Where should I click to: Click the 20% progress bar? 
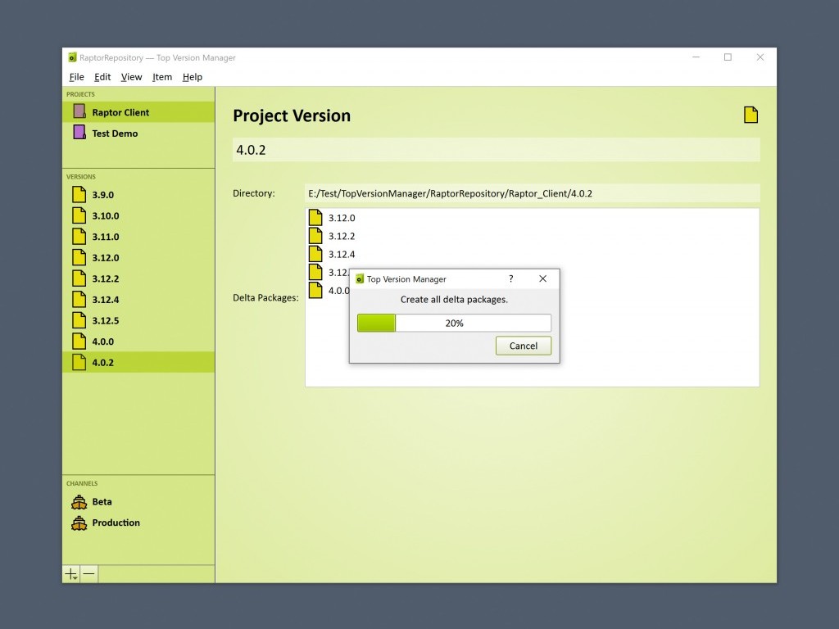click(x=454, y=323)
